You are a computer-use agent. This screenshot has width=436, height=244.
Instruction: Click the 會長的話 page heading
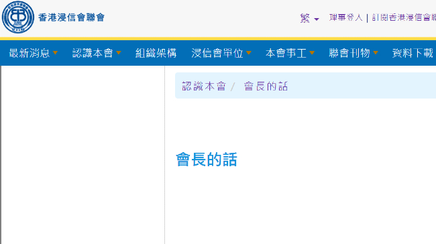point(207,160)
